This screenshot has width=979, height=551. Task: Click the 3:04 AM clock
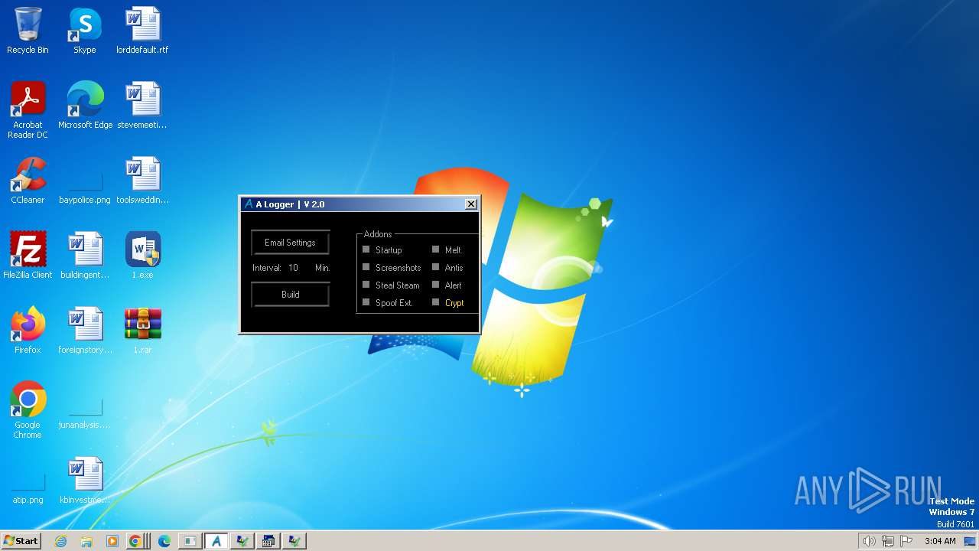pos(940,541)
